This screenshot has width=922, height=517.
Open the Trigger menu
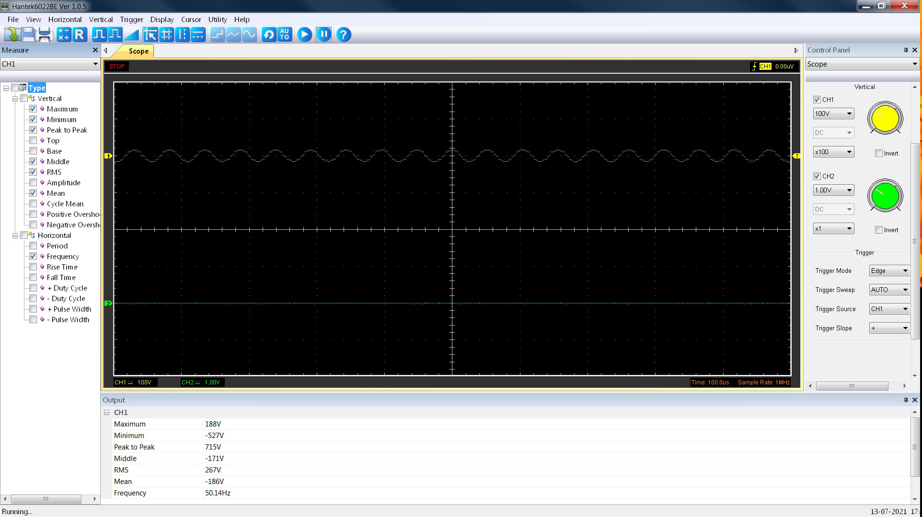[x=131, y=20]
